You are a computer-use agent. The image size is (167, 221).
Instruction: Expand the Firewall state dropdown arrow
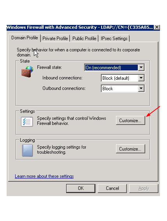click(x=141, y=68)
